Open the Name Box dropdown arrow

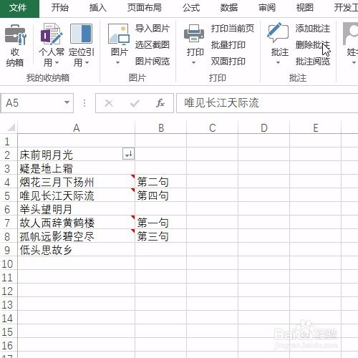[x=67, y=102]
